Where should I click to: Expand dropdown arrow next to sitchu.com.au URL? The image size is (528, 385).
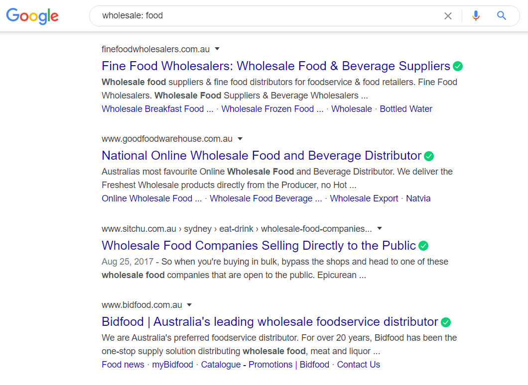[x=380, y=229]
